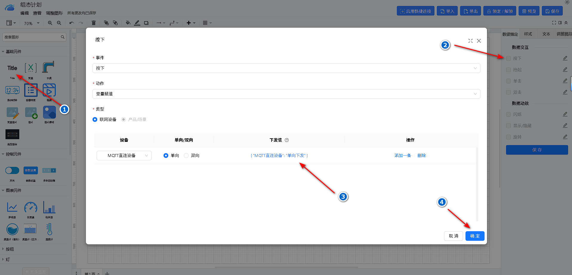Select the 联网设备 type radio option
572x275 pixels.
point(95,119)
